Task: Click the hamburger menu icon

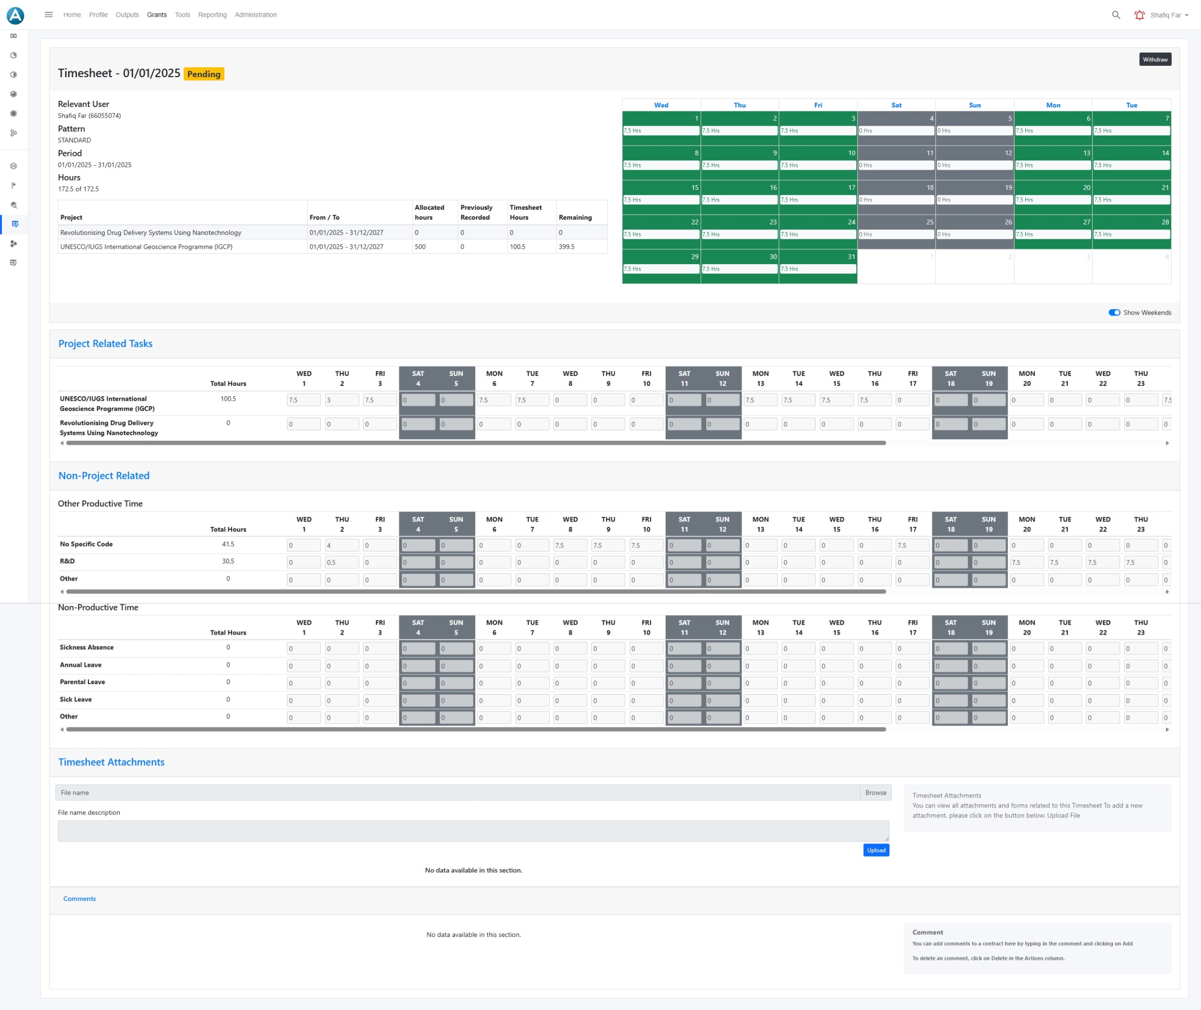Action: (x=48, y=15)
